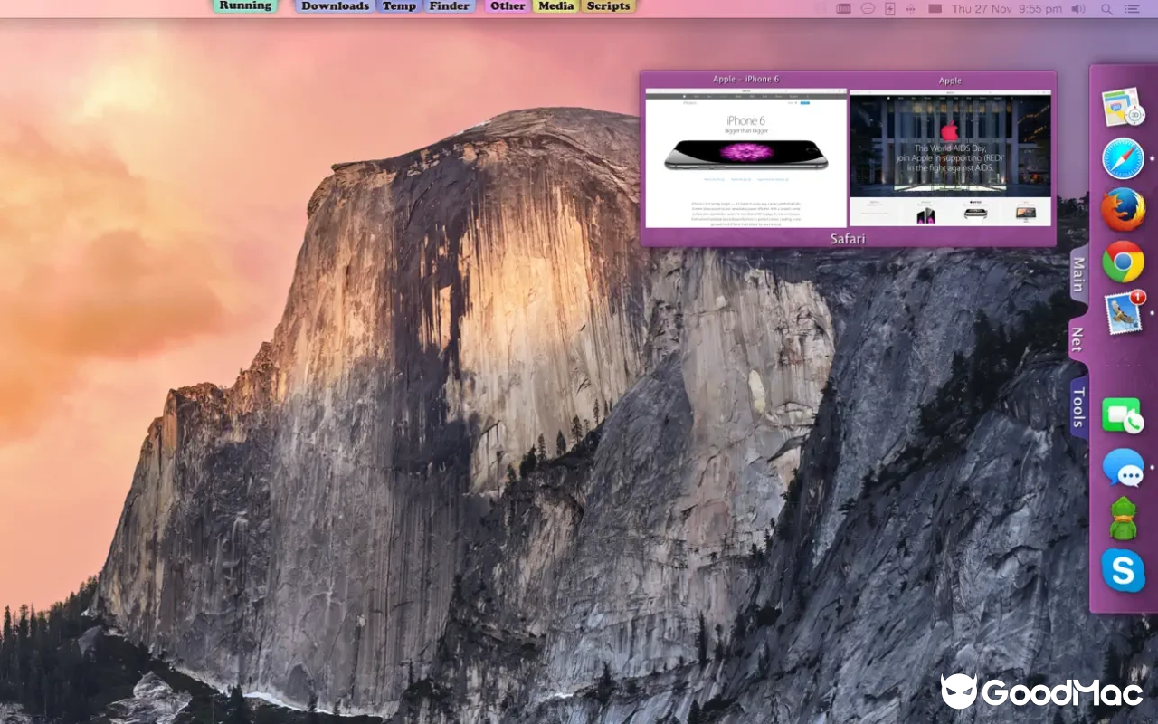The height and width of the screenshot is (724, 1158).
Task: Open the Downloads tab at top
Action: pos(335,6)
